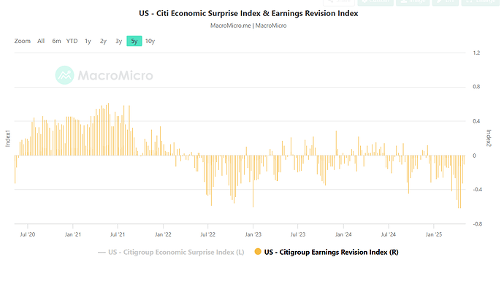
Task: Click the Jan '23 marker on x-axis
Action: pyautogui.click(x=253, y=234)
